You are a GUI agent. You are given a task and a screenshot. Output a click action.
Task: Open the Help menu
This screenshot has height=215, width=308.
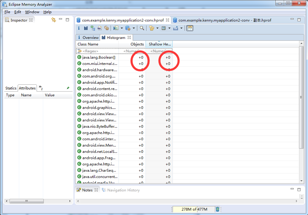tap(47, 12)
